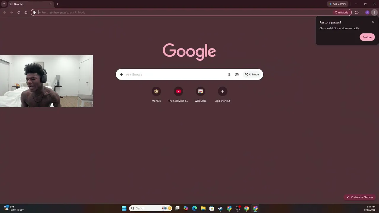Click the plus icon in the search box
This screenshot has height=213, width=379.
point(121,74)
